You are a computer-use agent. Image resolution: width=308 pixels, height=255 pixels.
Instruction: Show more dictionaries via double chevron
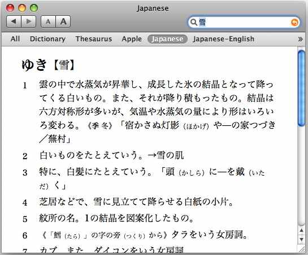pyautogui.click(x=300, y=39)
